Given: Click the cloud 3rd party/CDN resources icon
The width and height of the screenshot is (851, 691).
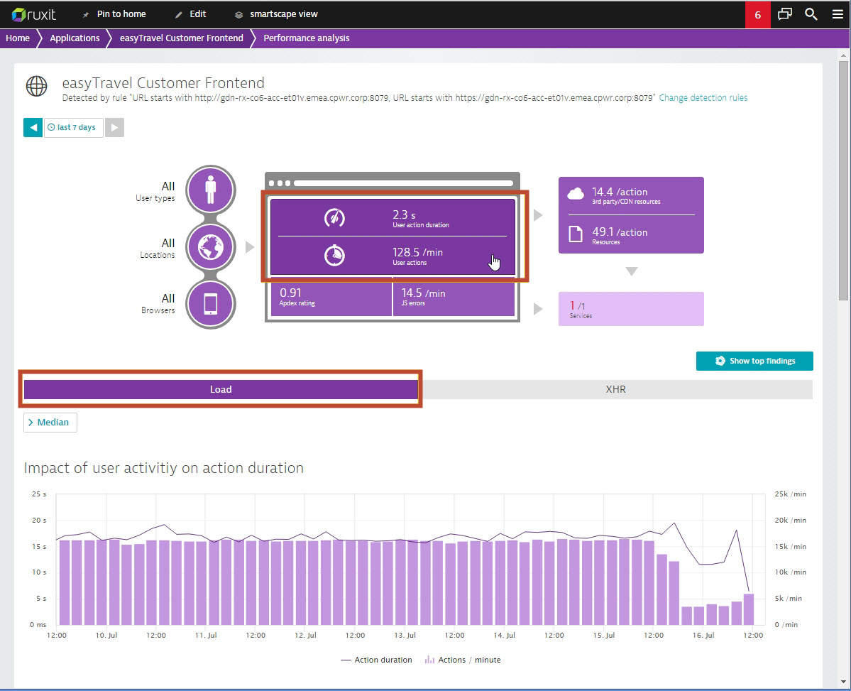Looking at the screenshot, I should (576, 193).
